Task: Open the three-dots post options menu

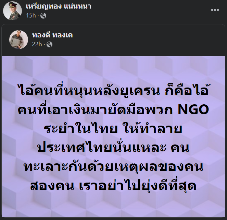Action: pyautogui.click(x=215, y=10)
